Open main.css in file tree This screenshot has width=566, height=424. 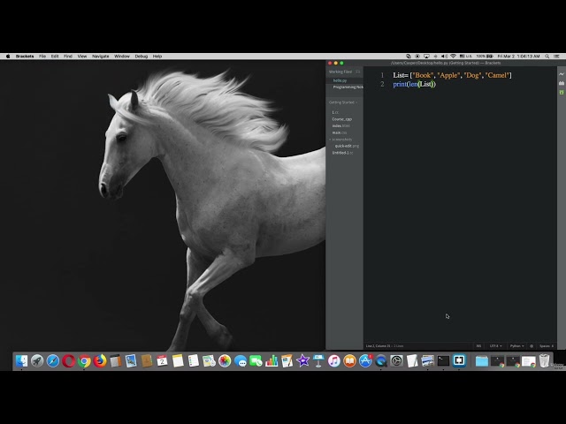340,132
